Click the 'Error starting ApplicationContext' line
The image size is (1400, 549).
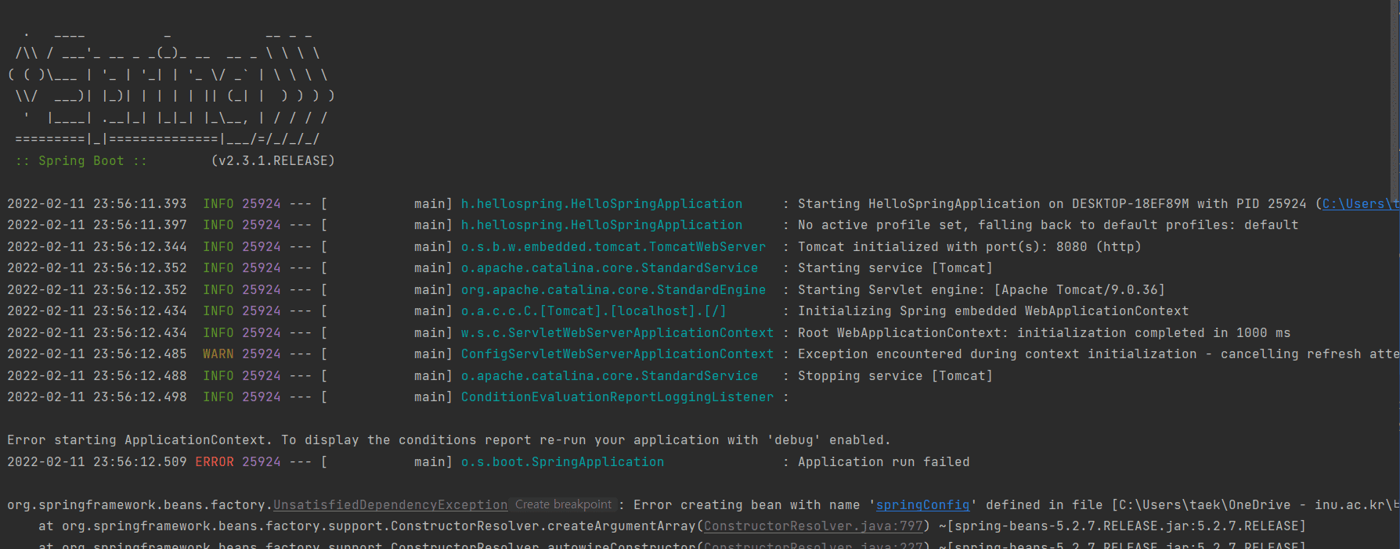click(449, 440)
